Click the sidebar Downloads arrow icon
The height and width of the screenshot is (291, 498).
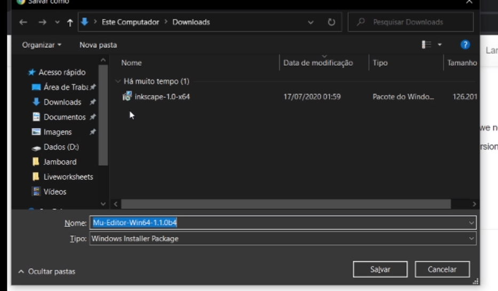pyautogui.click(x=36, y=101)
